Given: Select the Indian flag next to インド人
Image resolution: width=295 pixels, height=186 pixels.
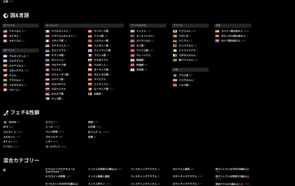Looking at the screenshot, I should (133, 31).
